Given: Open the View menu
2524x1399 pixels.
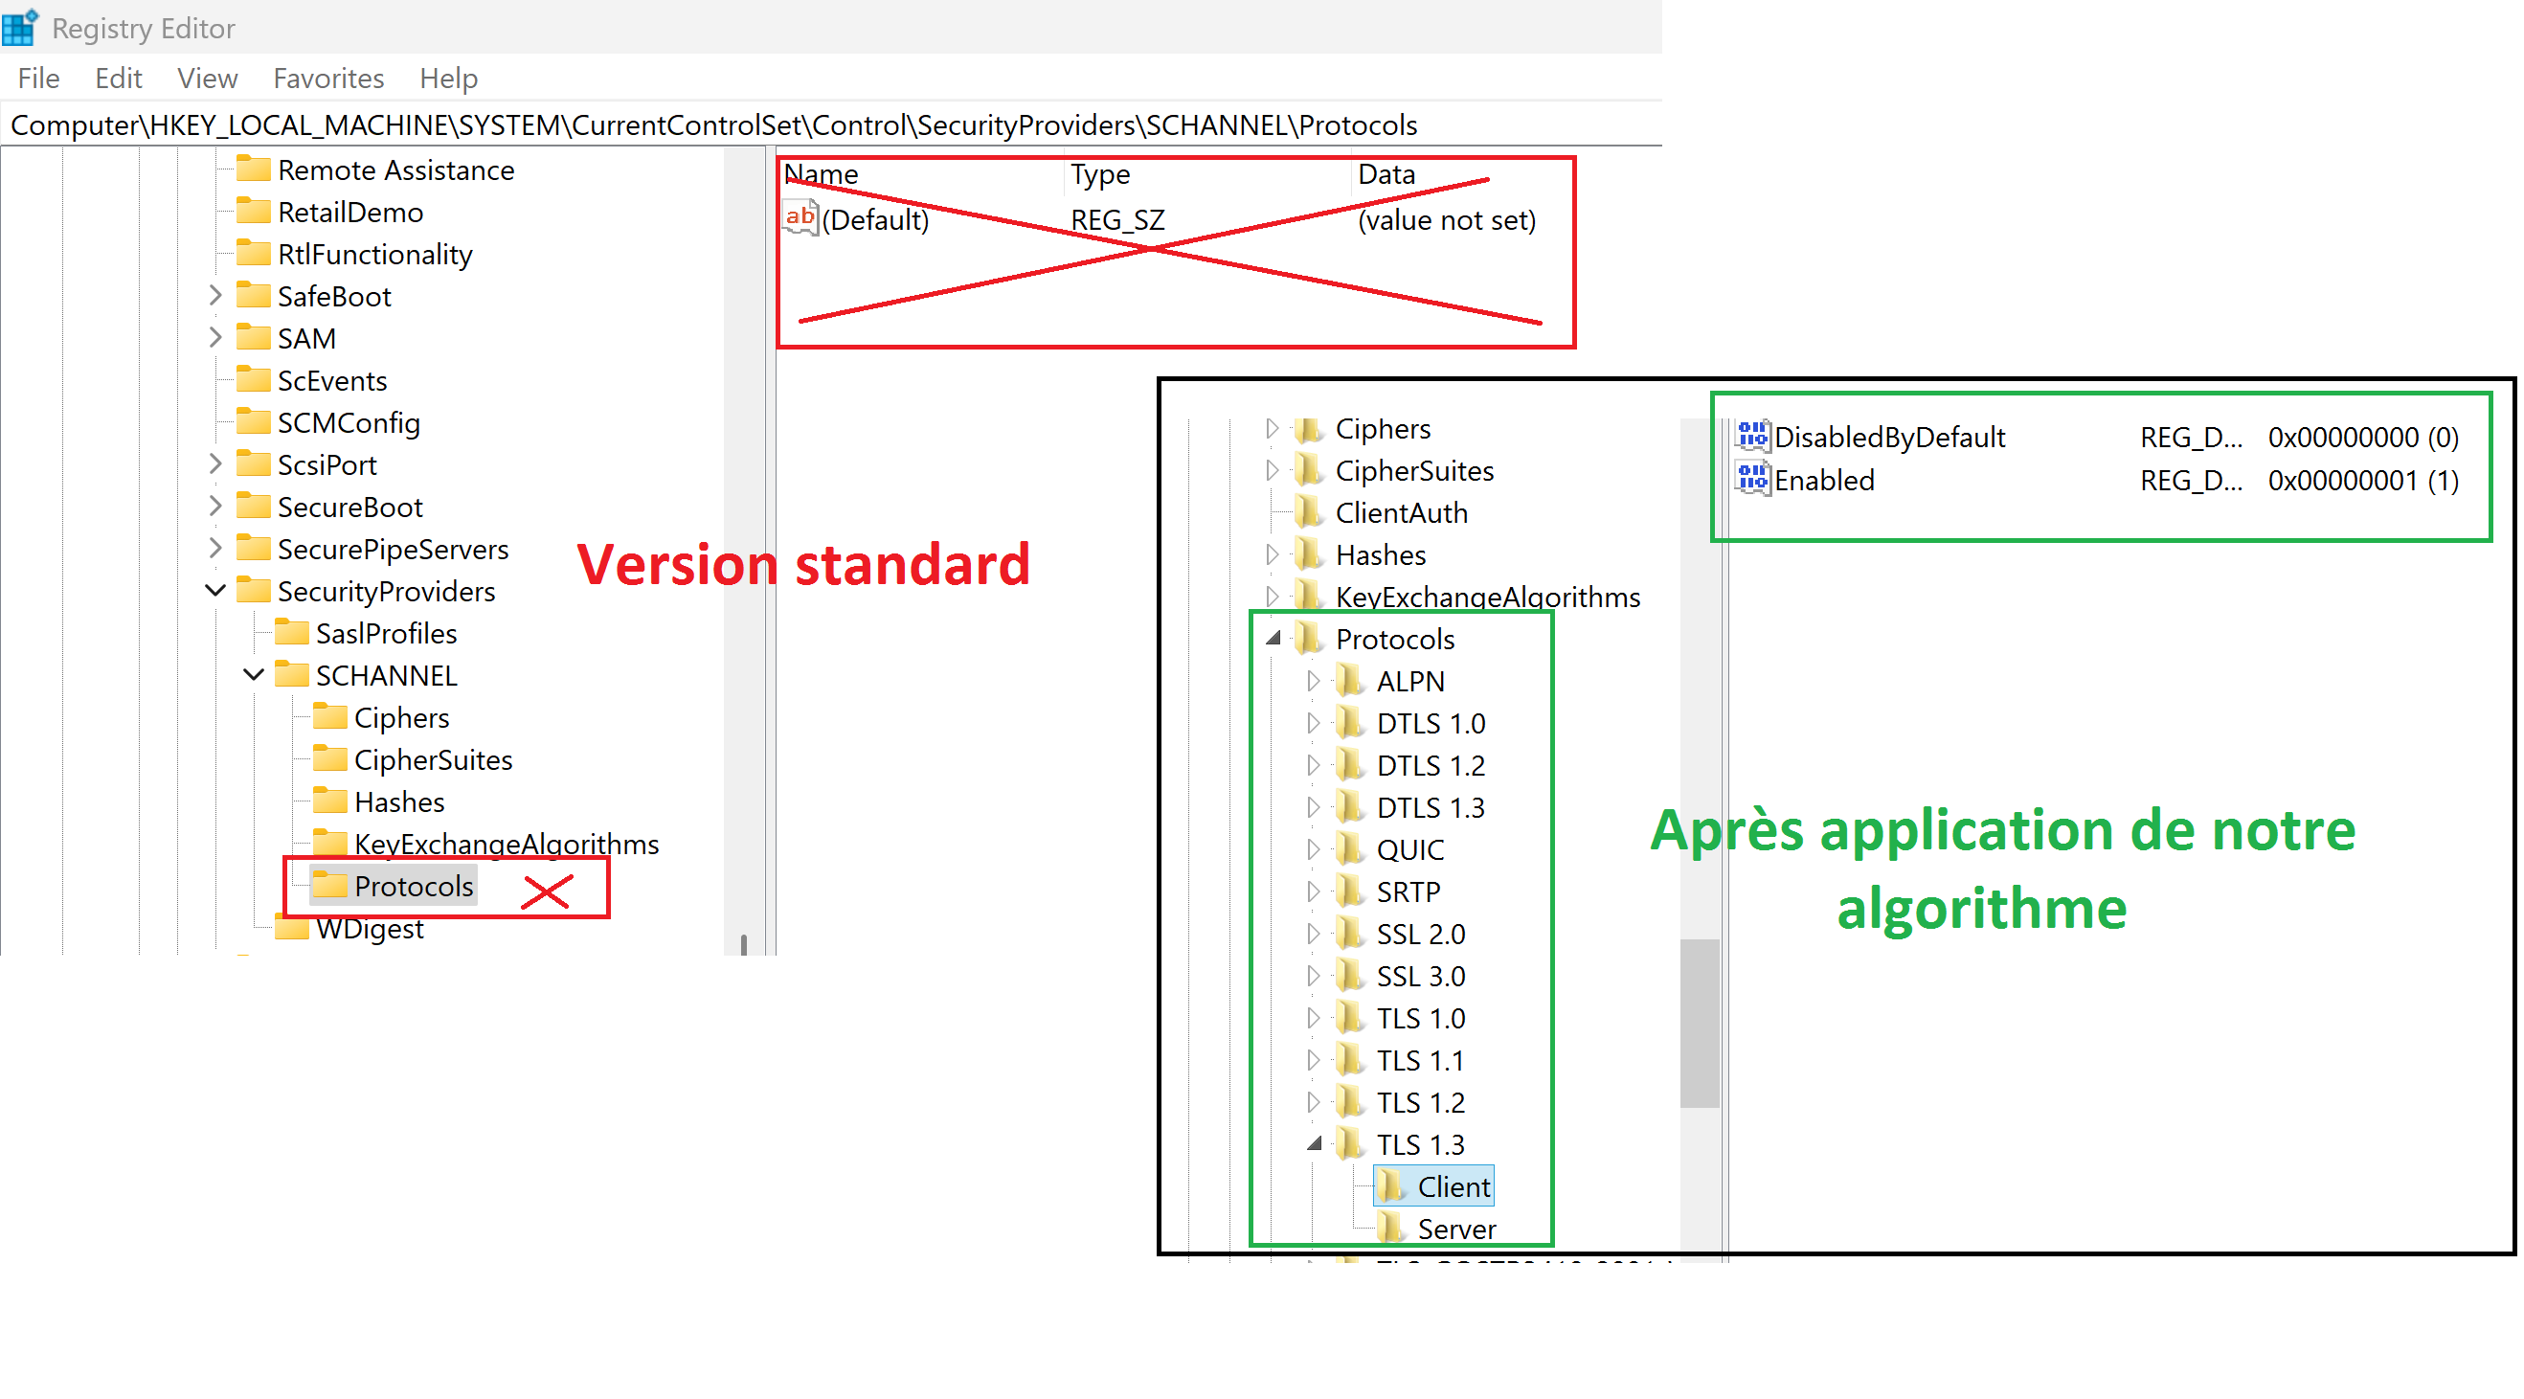Looking at the screenshot, I should point(208,79).
